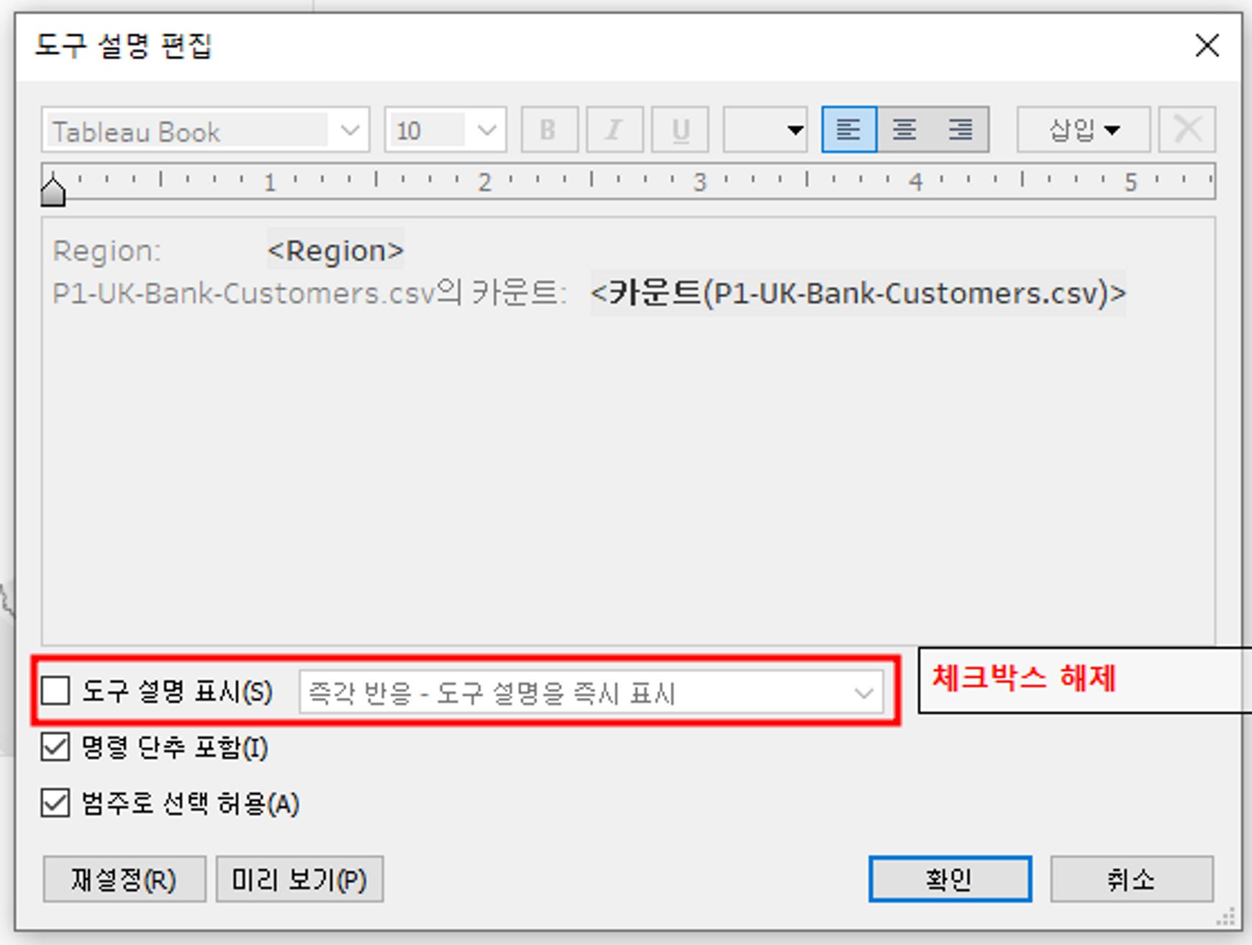Click the 'Region:' label text
This screenshot has height=945, width=1252.
point(107,250)
